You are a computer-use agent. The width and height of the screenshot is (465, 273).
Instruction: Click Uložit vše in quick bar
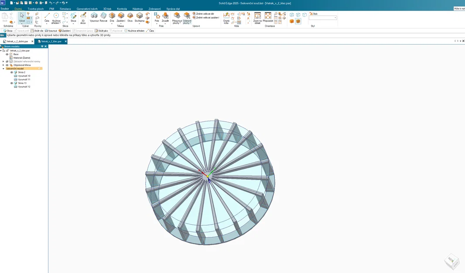coord(37,31)
